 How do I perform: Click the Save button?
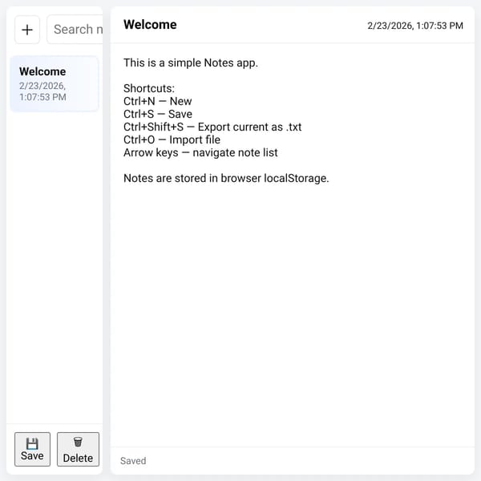(32, 449)
